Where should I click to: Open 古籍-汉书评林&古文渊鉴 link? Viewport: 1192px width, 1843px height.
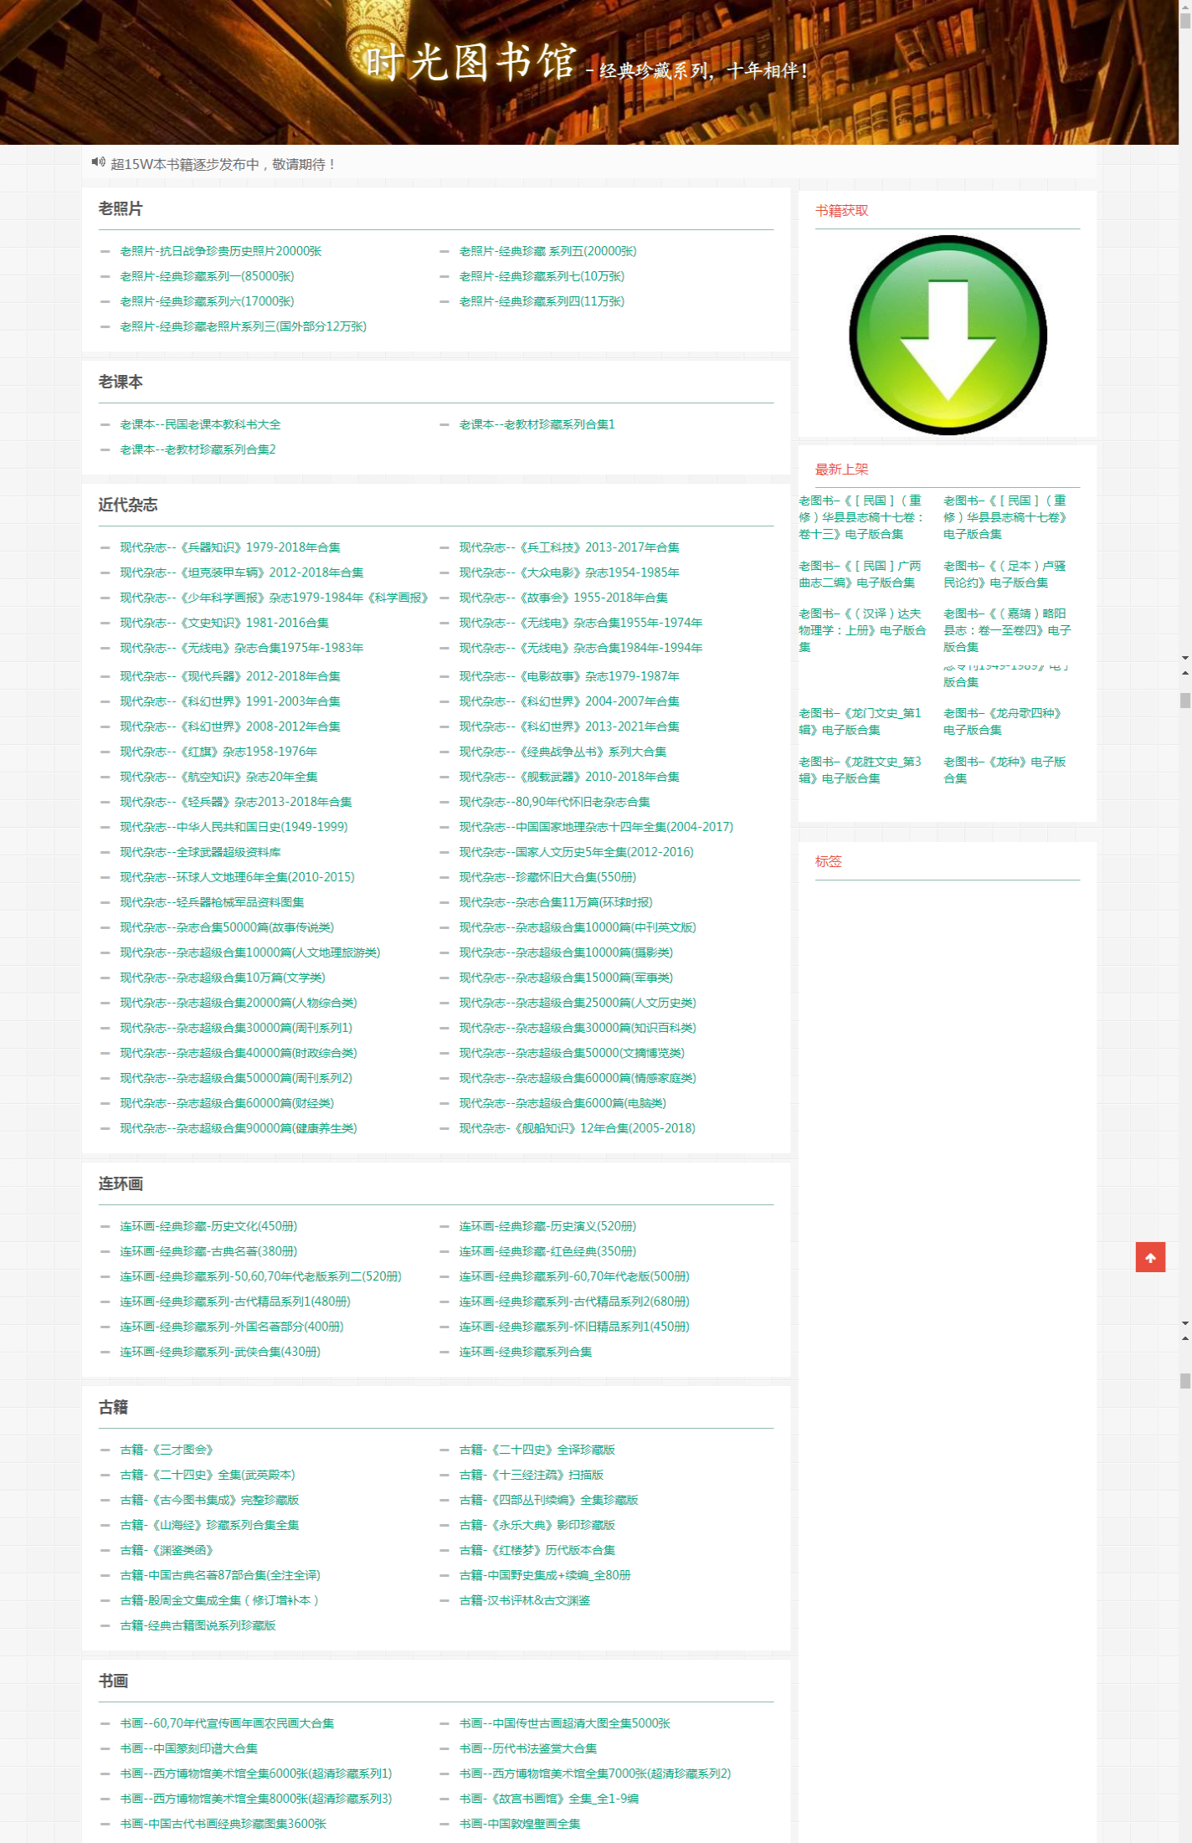[x=524, y=1600]
